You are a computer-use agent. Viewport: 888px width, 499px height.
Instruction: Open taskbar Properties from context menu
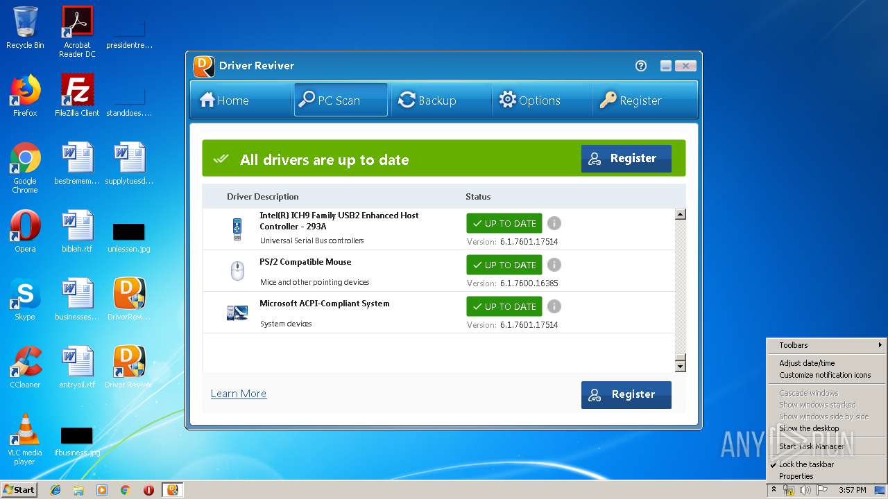click(x=827, y=476)
